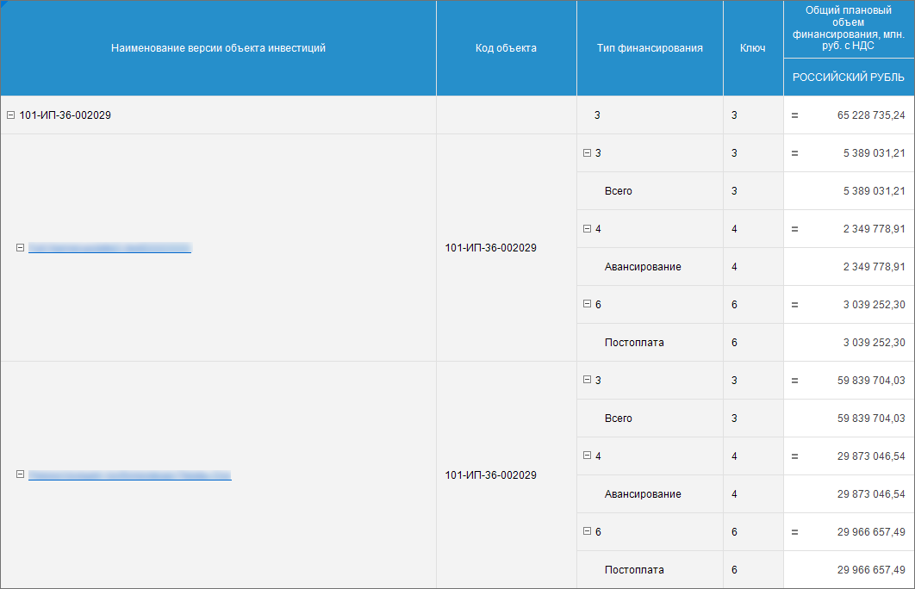
Task: Click the equals icon beside 65 228 735,24
Action: (794, 115)
